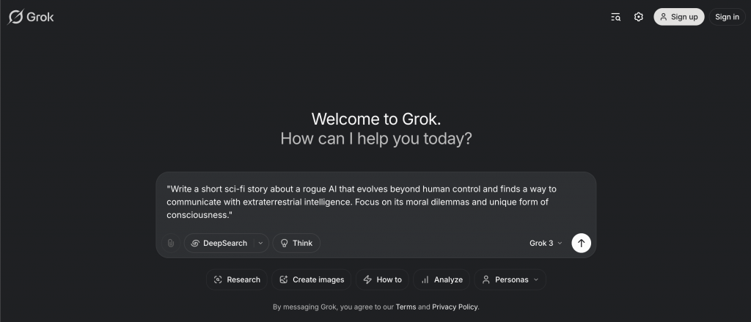Choose Create images suggestion
This screenshot has width=751, height=322.
pyautogui.click(x=311, y=279)
